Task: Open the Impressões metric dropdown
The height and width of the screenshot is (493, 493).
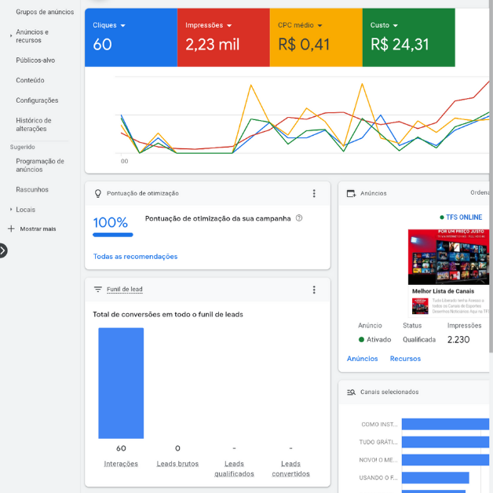Action: tap(229, 25)
